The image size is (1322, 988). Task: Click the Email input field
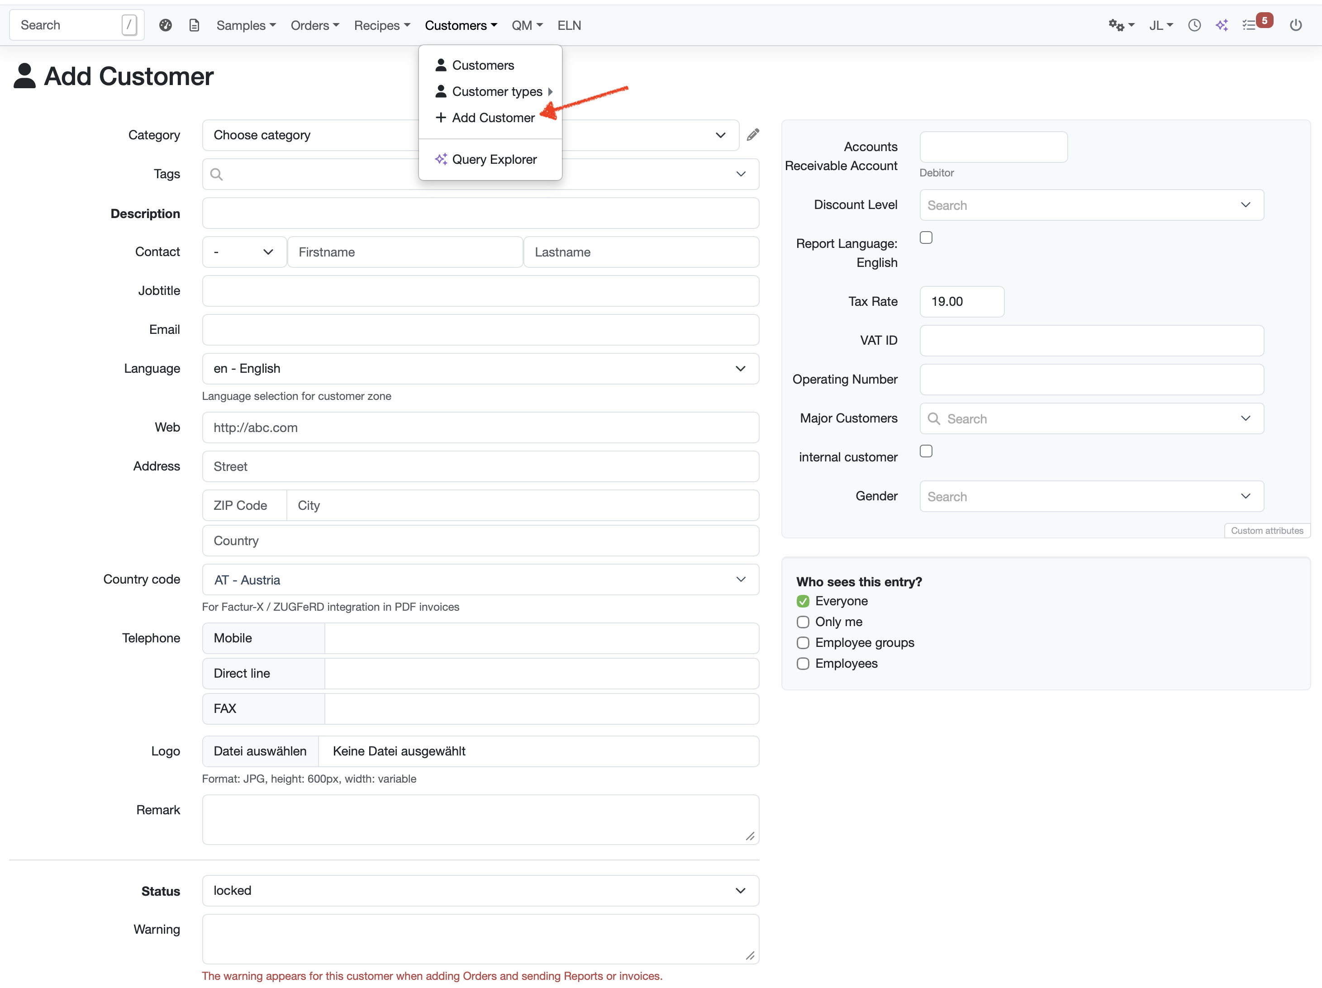(x=480, y=329)
